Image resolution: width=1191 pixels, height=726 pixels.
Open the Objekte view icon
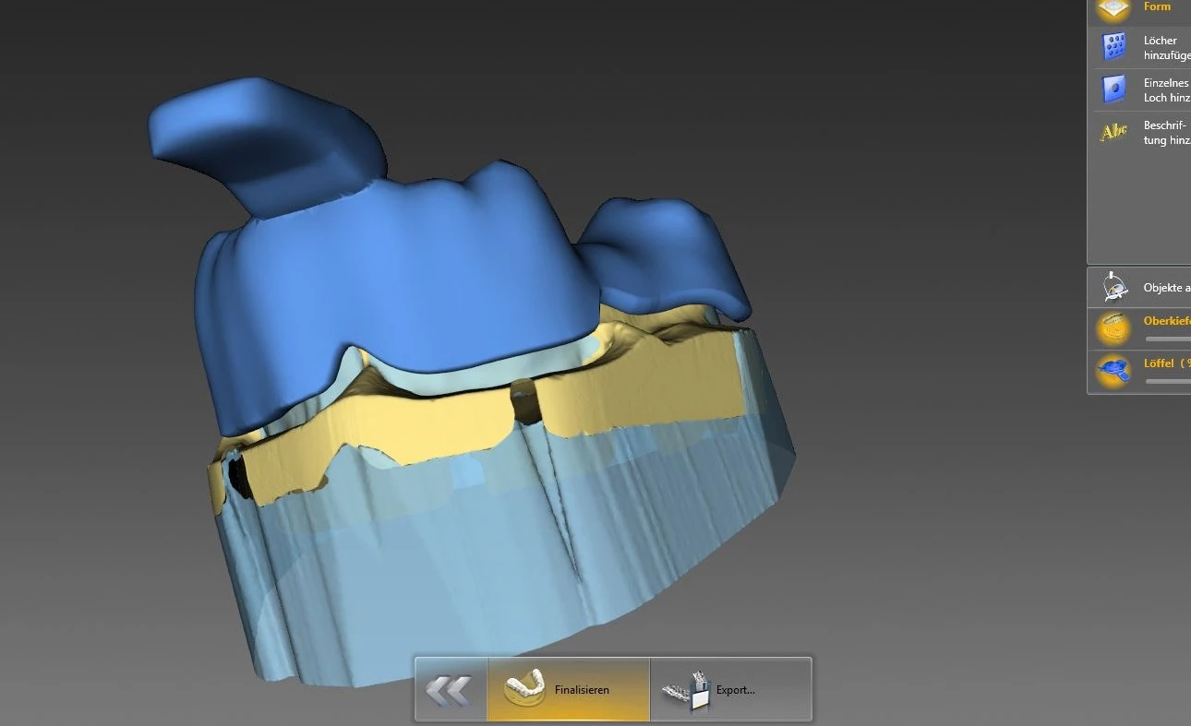click(1114, 288)
